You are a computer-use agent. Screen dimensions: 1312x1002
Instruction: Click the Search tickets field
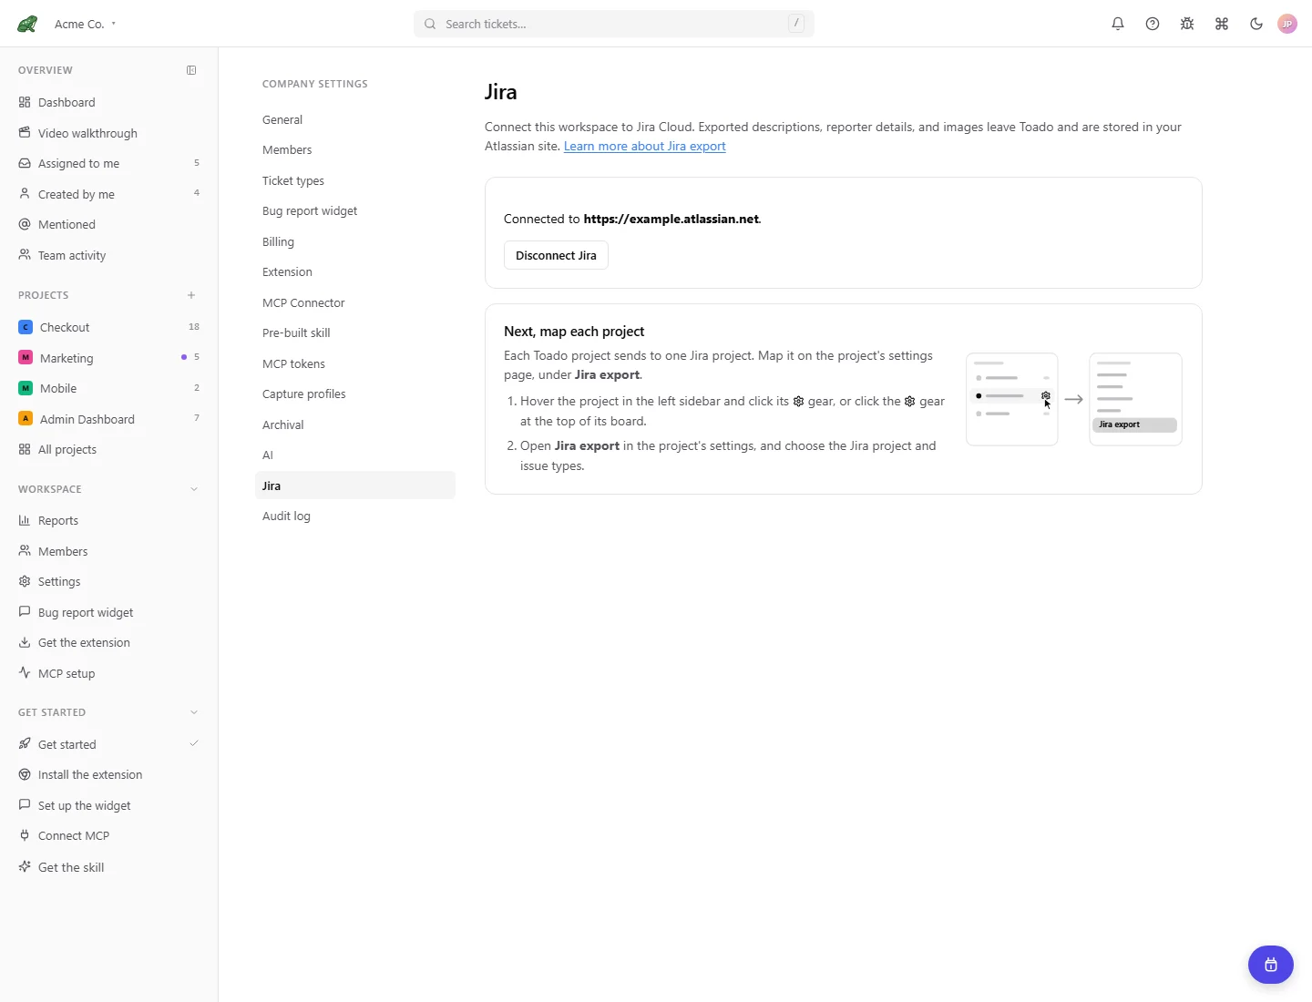tap(614, 24)
